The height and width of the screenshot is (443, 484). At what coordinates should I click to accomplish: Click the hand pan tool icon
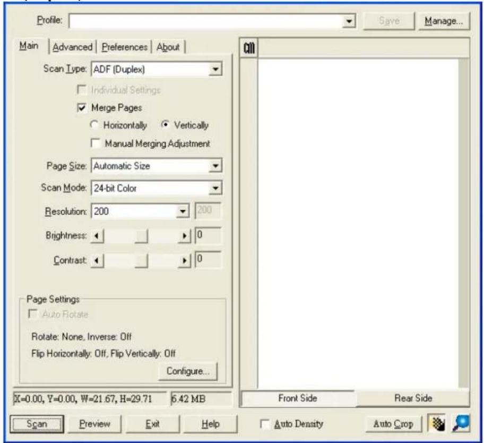[436, 423]
